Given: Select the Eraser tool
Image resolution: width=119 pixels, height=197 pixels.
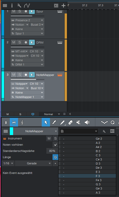Looking at the screenshot, I should [x=71, y=122].
